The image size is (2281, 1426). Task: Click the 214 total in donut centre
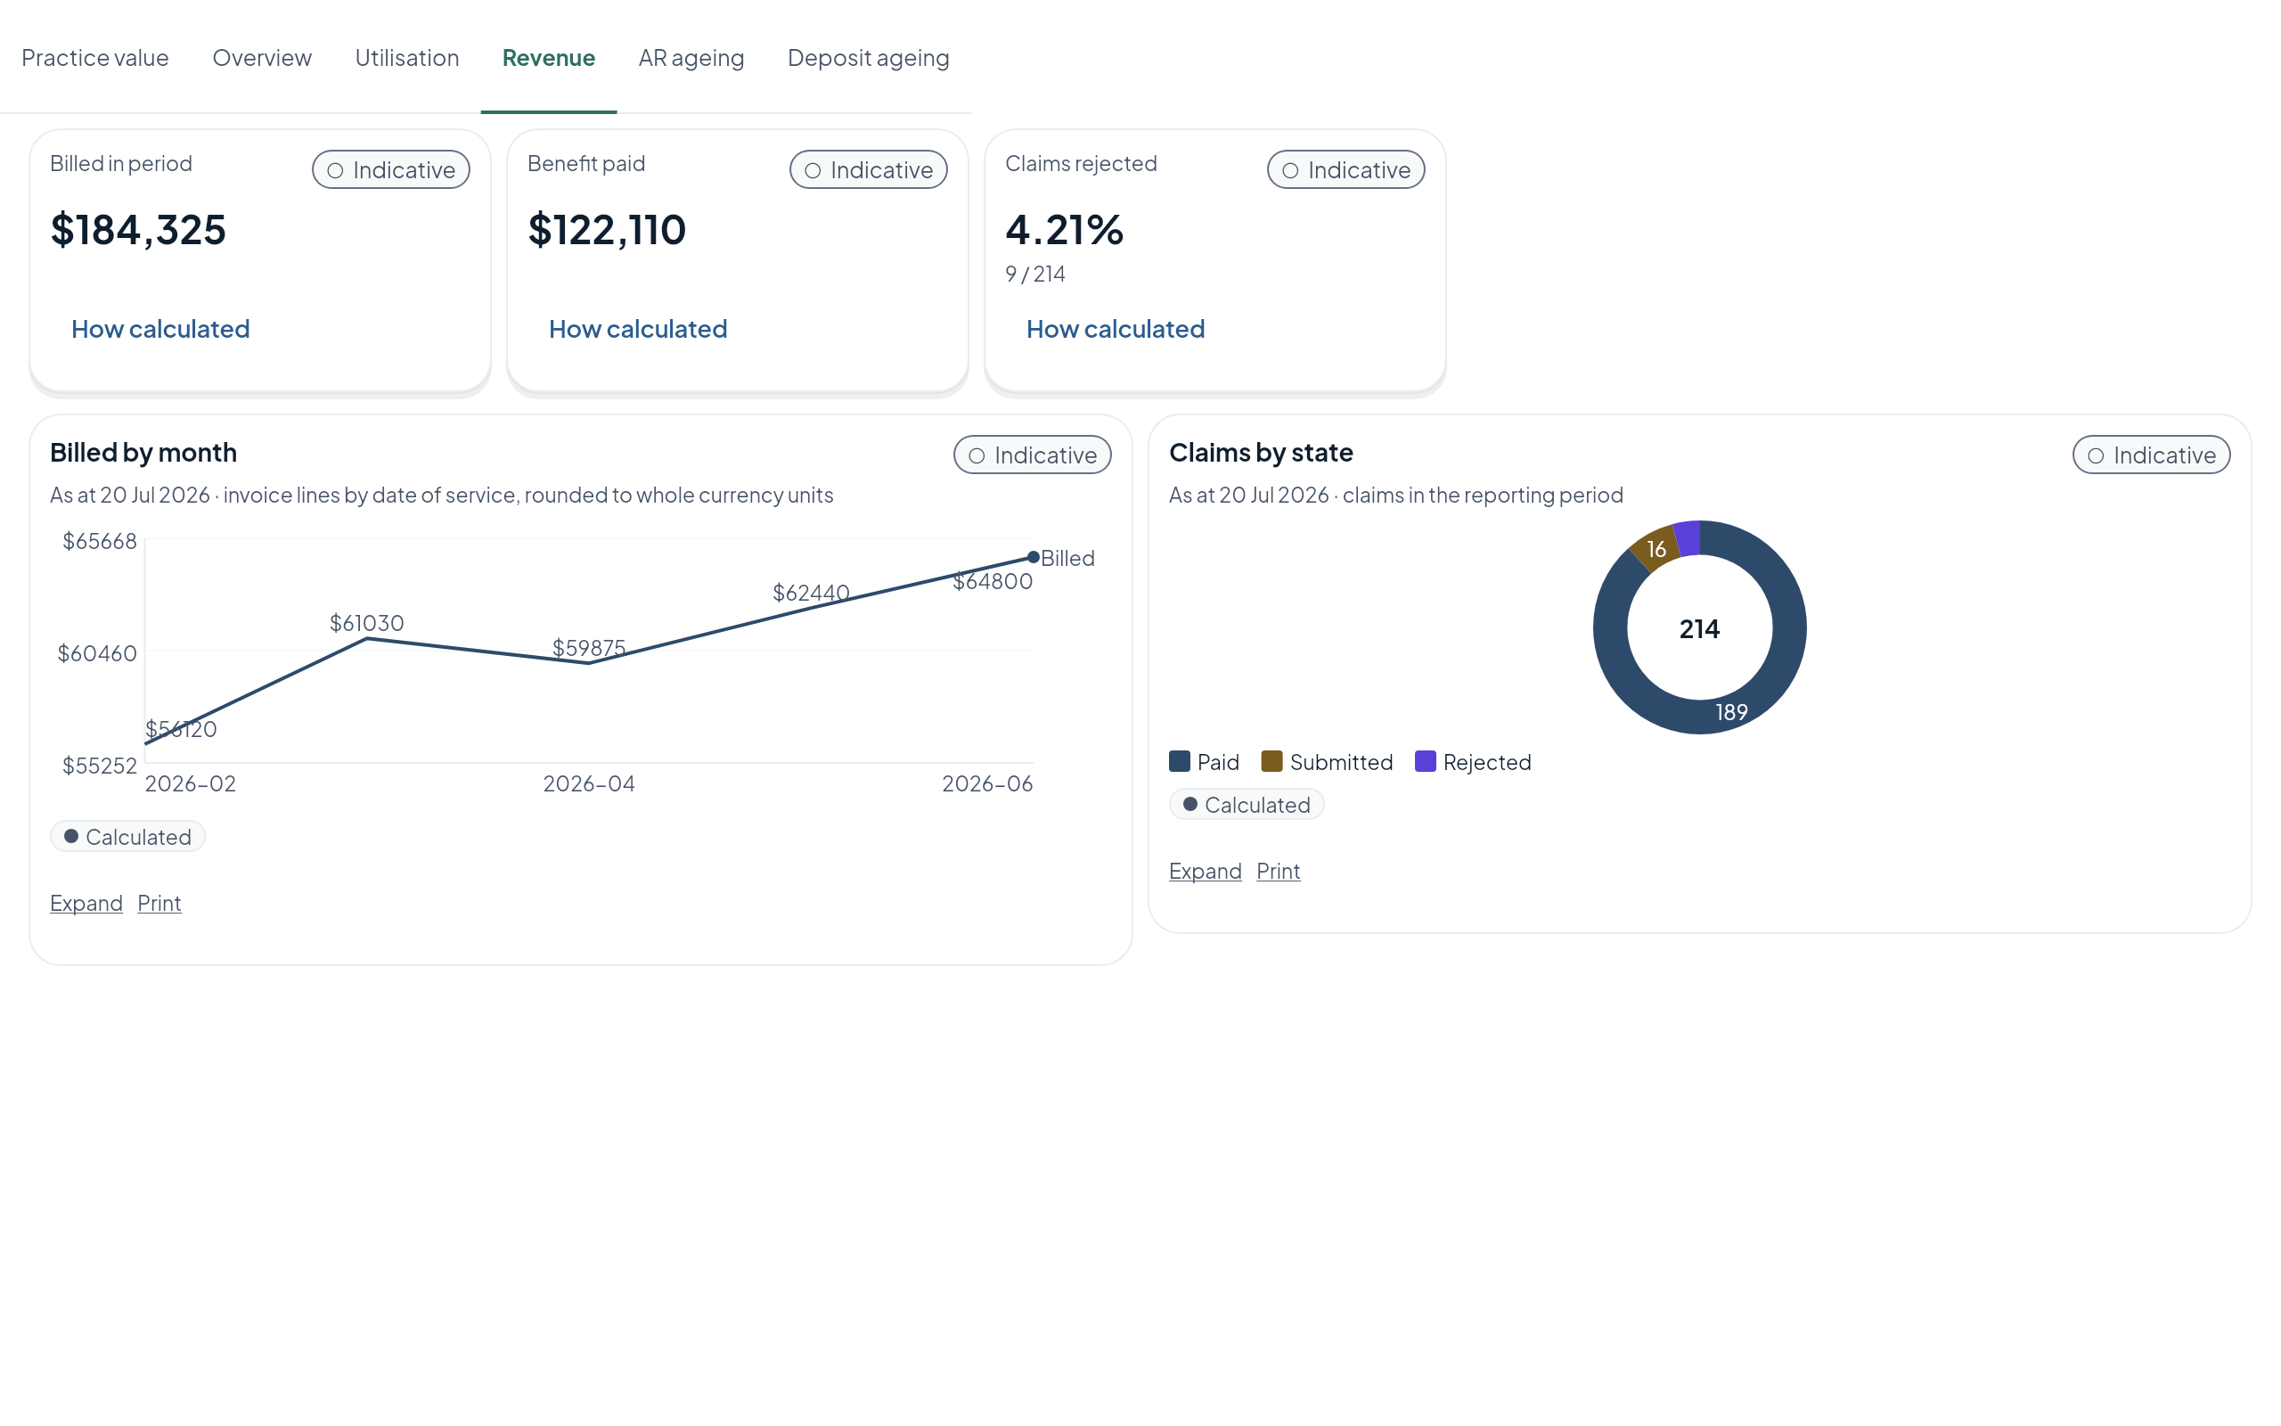[x=1699, y=628]
